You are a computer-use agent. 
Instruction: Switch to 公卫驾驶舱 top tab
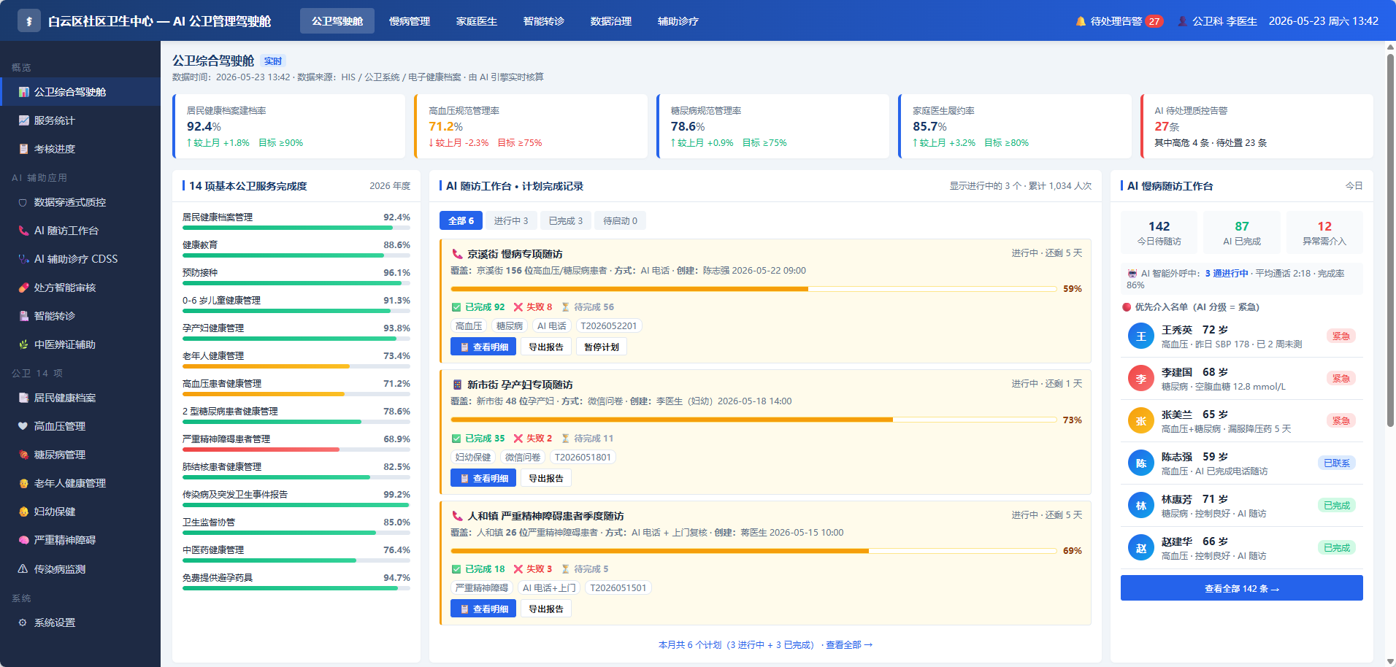(337, 21)
